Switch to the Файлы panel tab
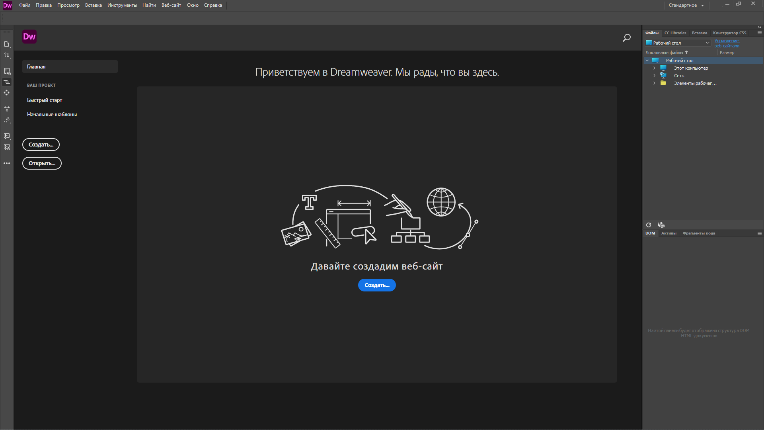The width and height of the screenshot is (764, 430). 652,33
